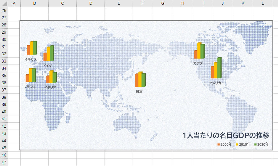Viewport: 278px width, 166px height.
Task: Select the アメリカ bar chart graphic
Action: click(x=216, y=68)
